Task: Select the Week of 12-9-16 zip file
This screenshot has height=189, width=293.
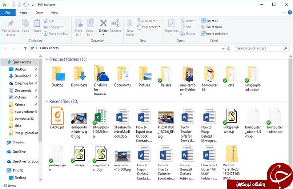Action: [231, 163]
